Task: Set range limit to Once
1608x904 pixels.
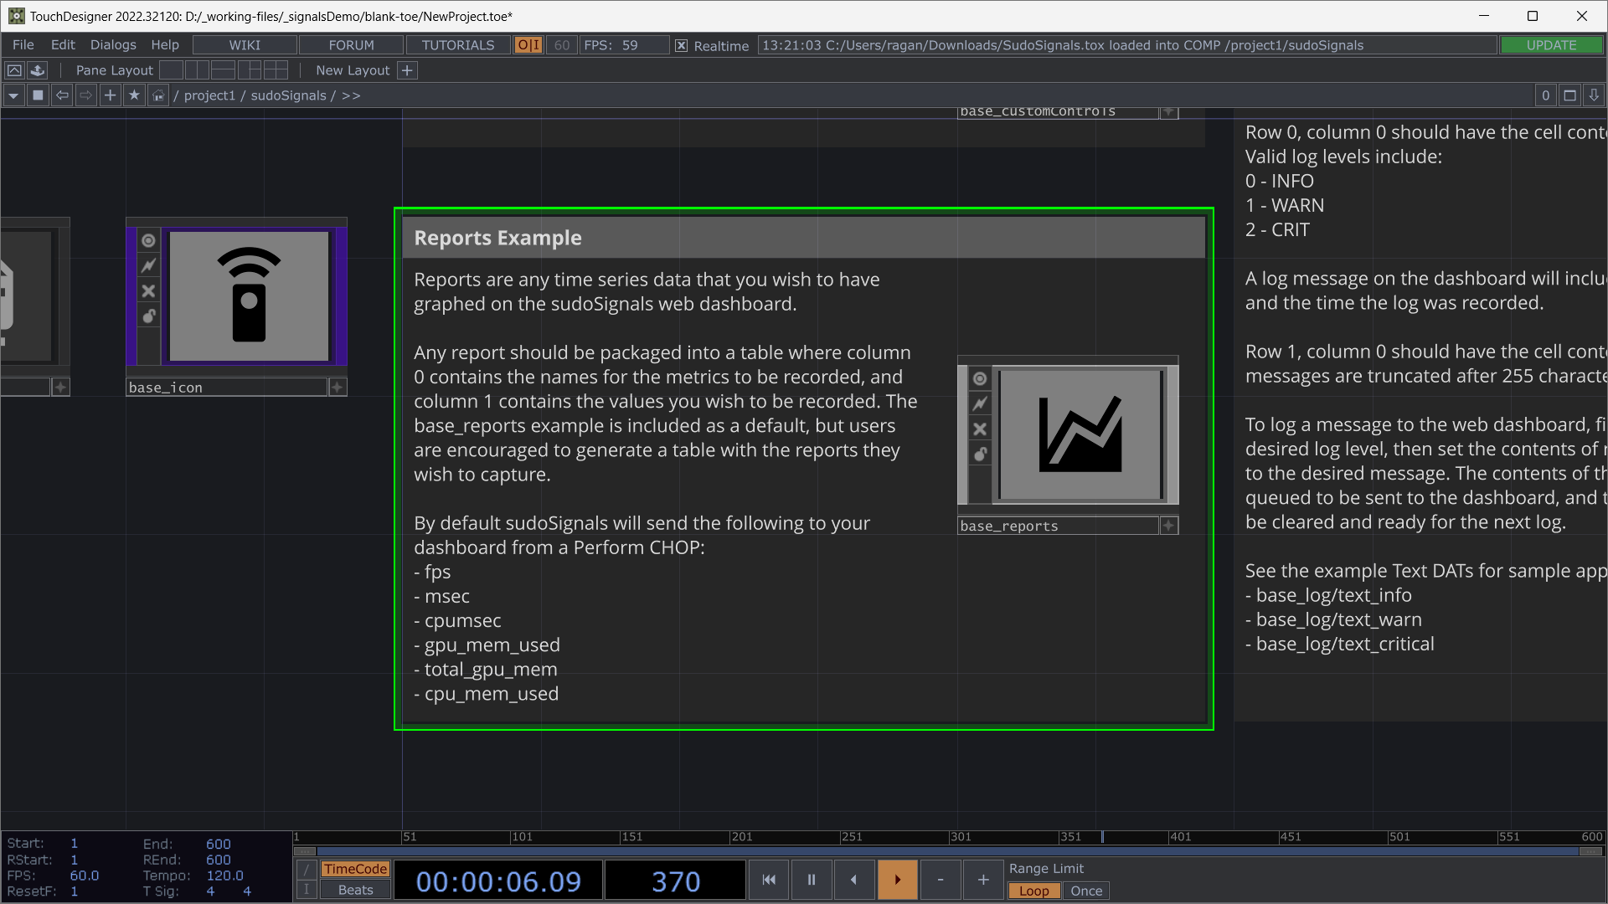Action: tap(1086, 891)
